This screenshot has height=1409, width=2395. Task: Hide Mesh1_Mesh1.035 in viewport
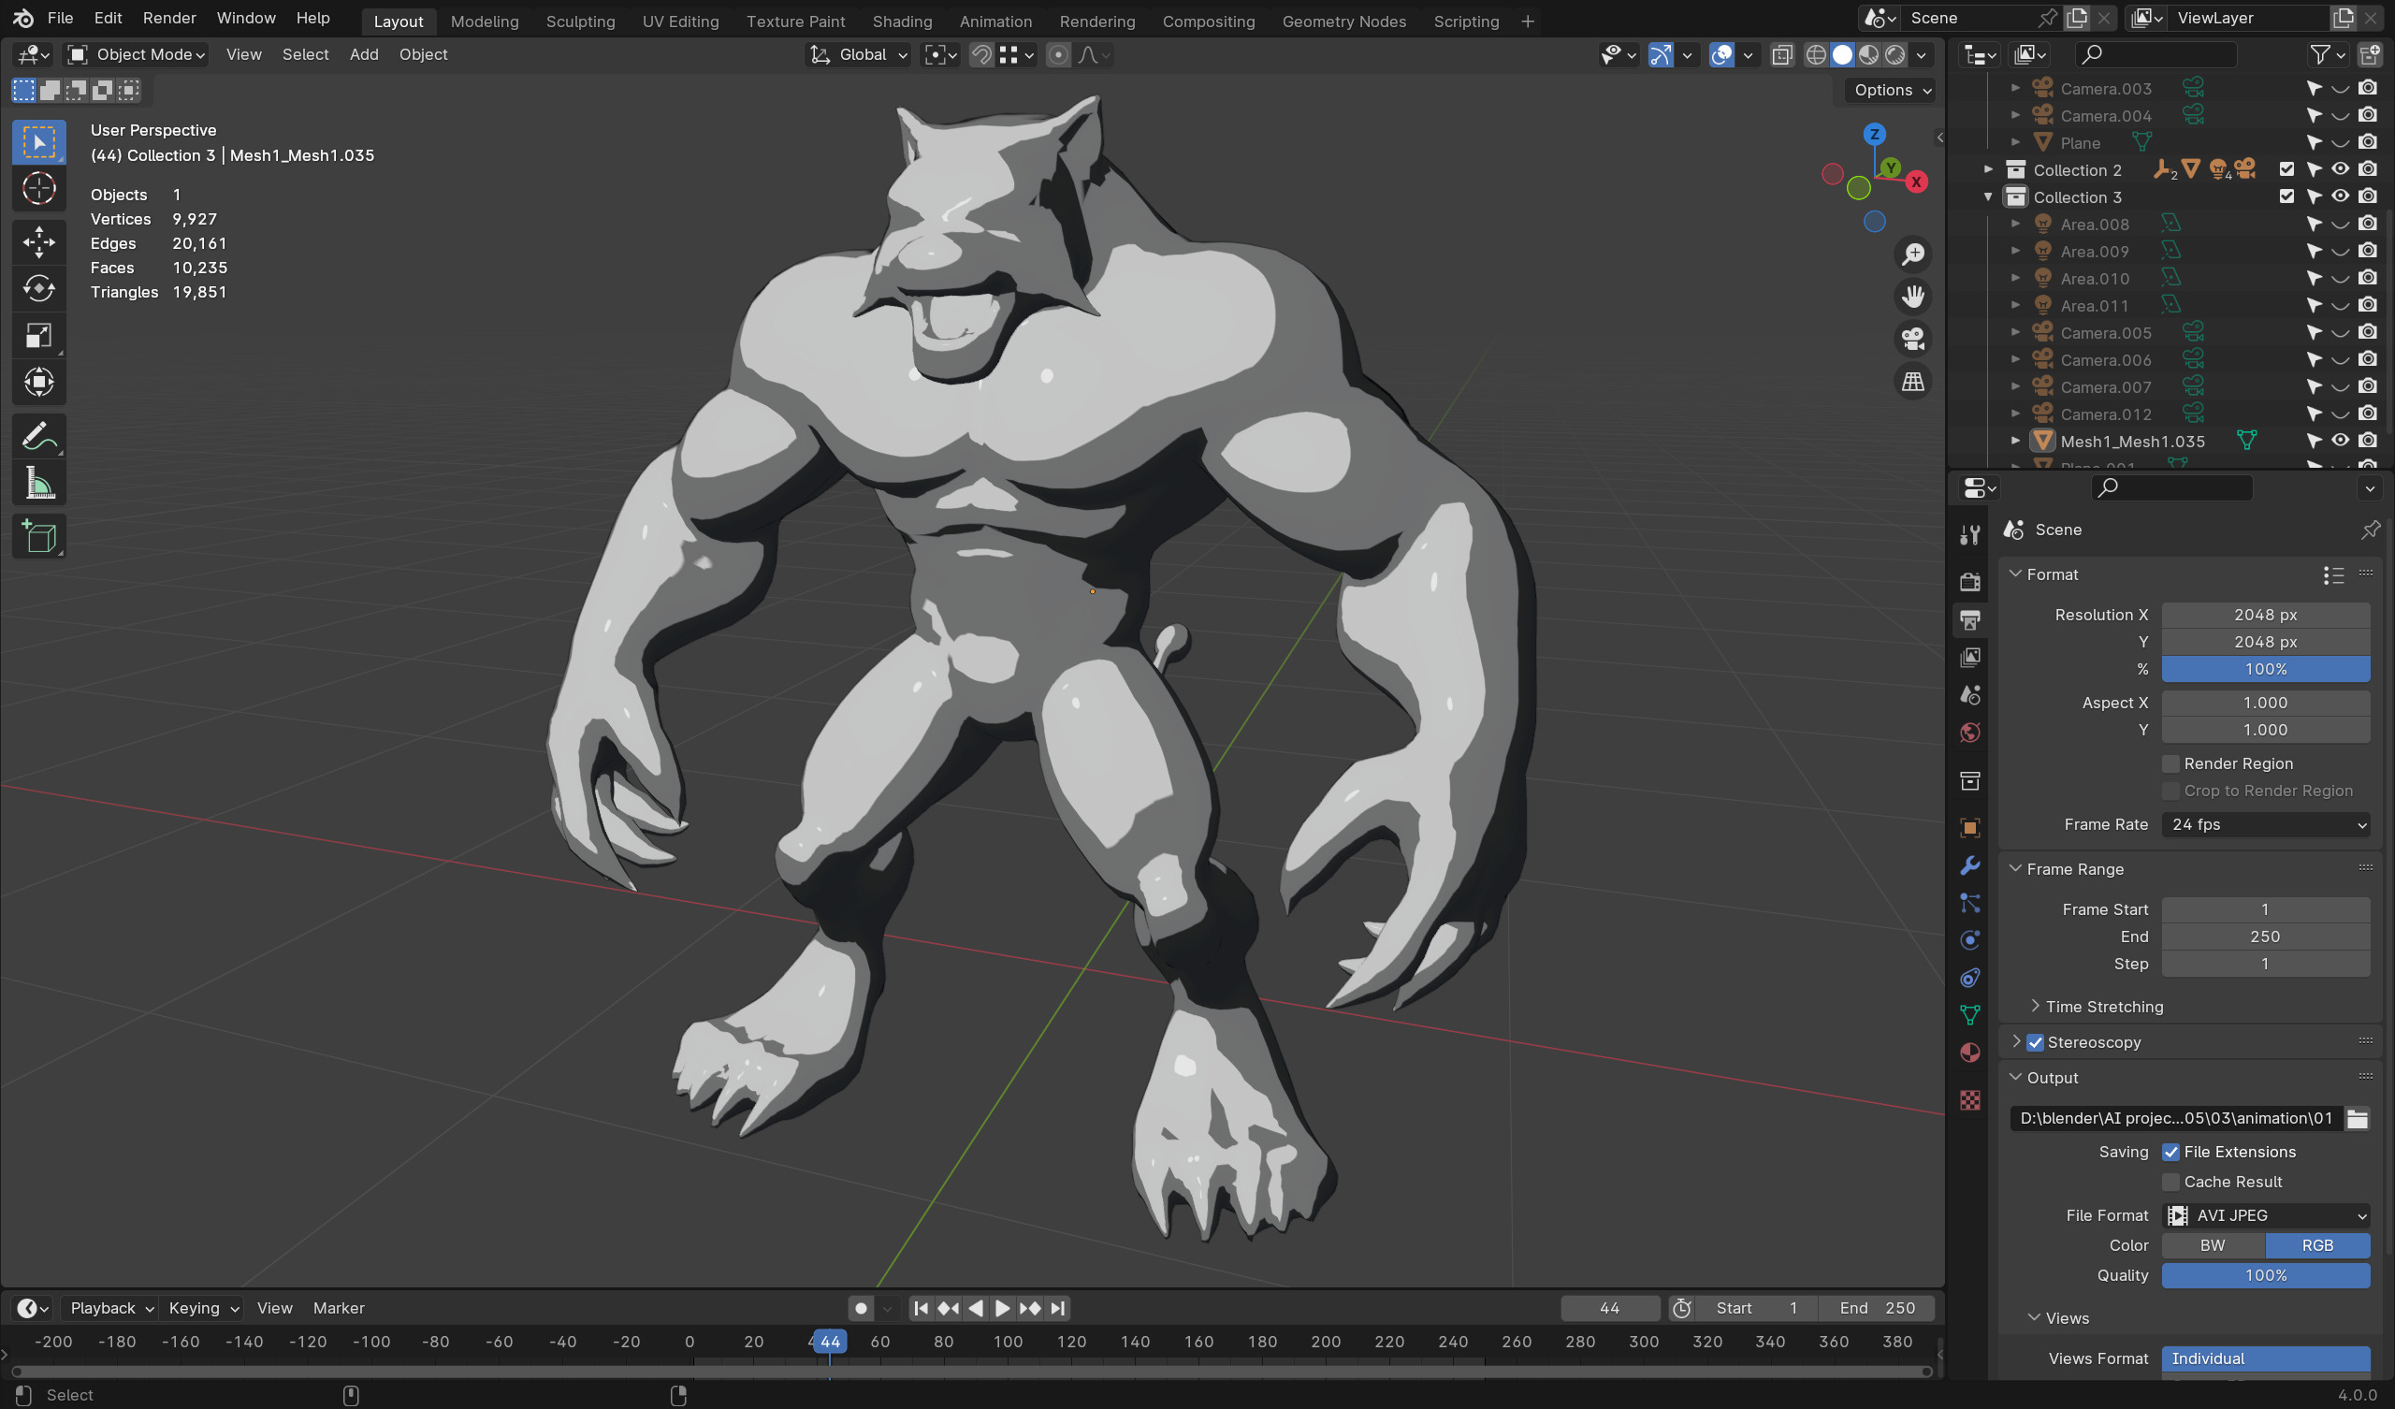pos(2340,442)
